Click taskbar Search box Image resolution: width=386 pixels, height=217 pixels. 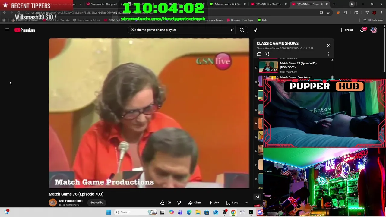[136, 212]
